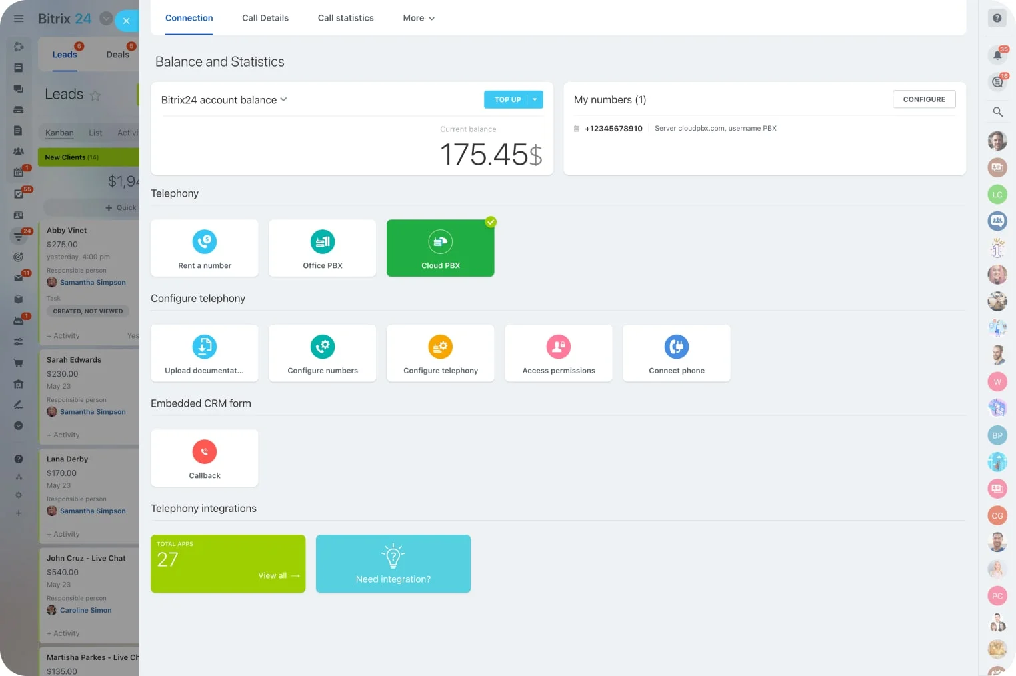Click the Rent a number icon
This screenshot has width=1016, height=676.
[205, 241]
